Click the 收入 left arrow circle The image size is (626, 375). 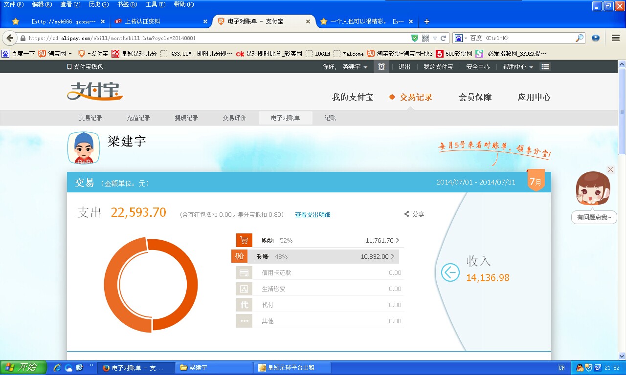click(450, 272)
